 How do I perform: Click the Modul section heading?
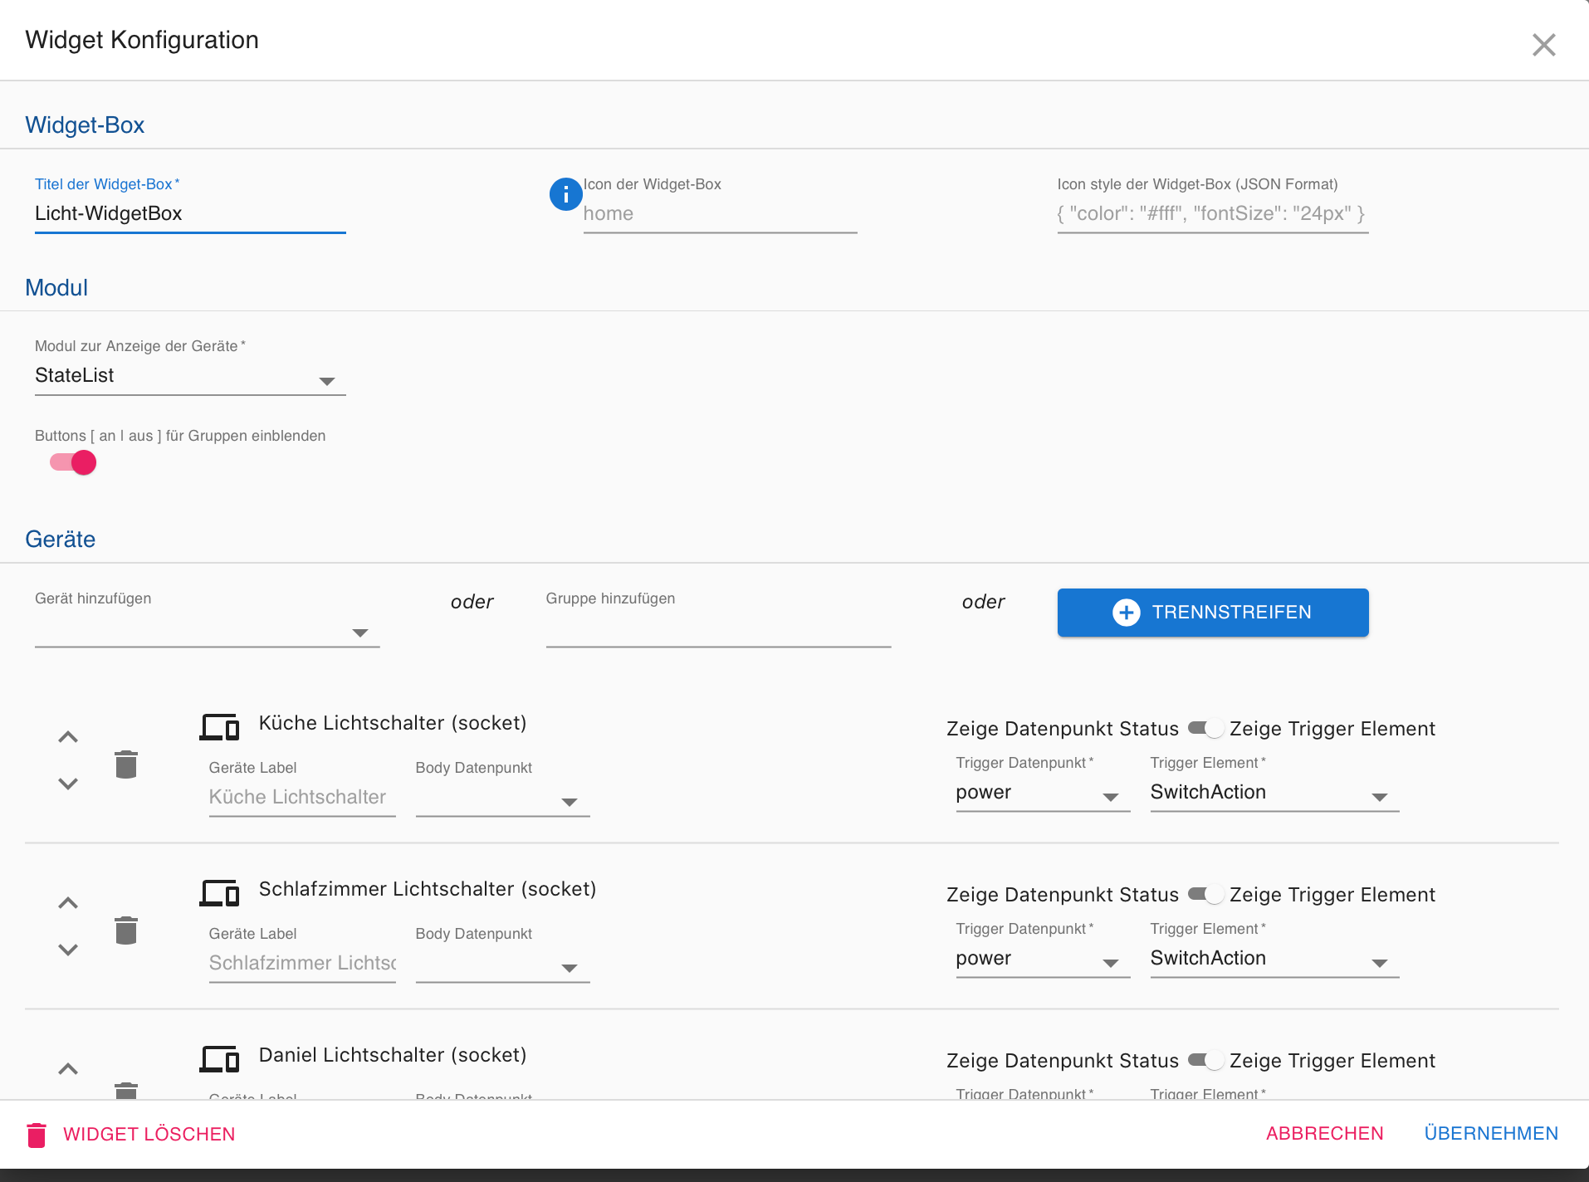click(56, 288)
